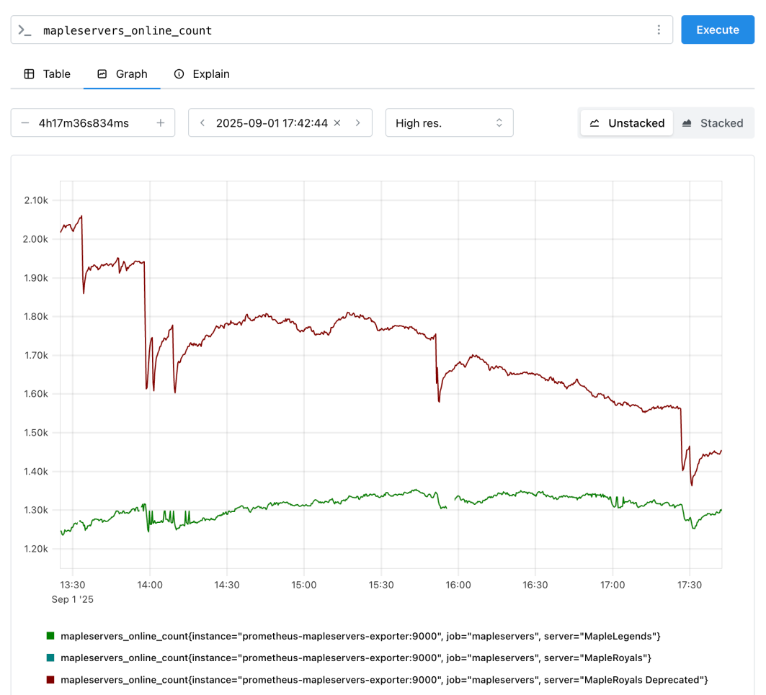This screenshot has height=695, width=766.
Task: Increase the time range with plus icon
Action: click(x=161, y=123)
